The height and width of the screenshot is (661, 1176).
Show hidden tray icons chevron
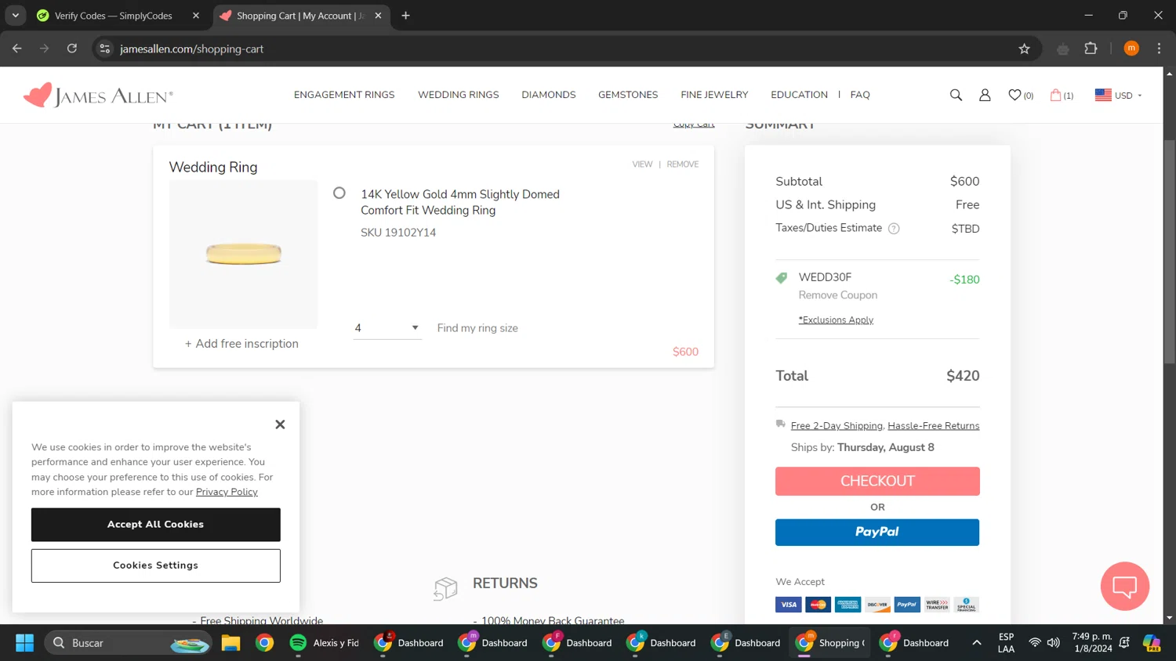point(977,643)
